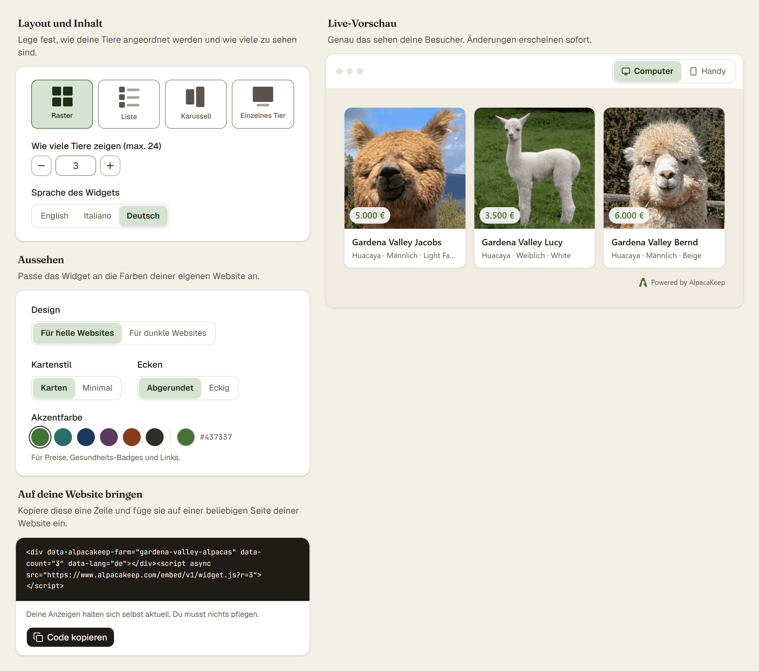Screen dimensions: 759x671
Task: Select Minimal card style
Action: tap(97, 388)
